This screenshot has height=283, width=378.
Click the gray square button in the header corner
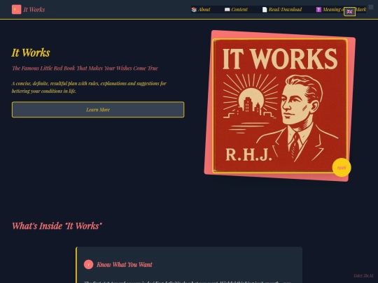[x=371, y=7]
